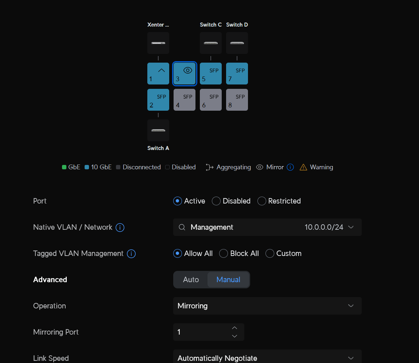The height and width of the screenshot is (363, 419).
Task: Select SFP port 7 below Switch D
Action: [237, 74]
